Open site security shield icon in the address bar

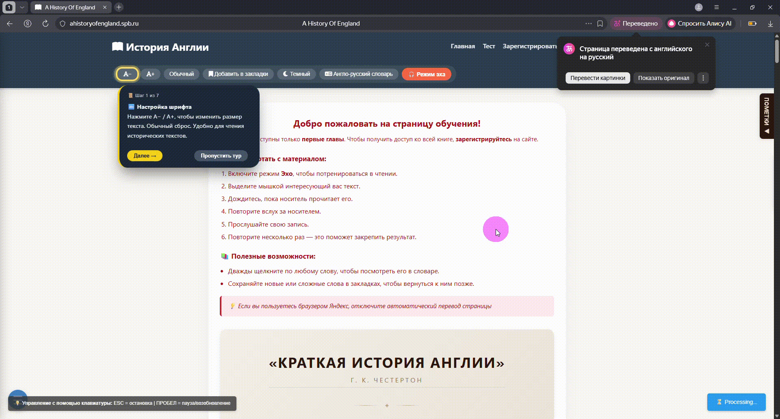pyautogui.click(x=63, y=24)
